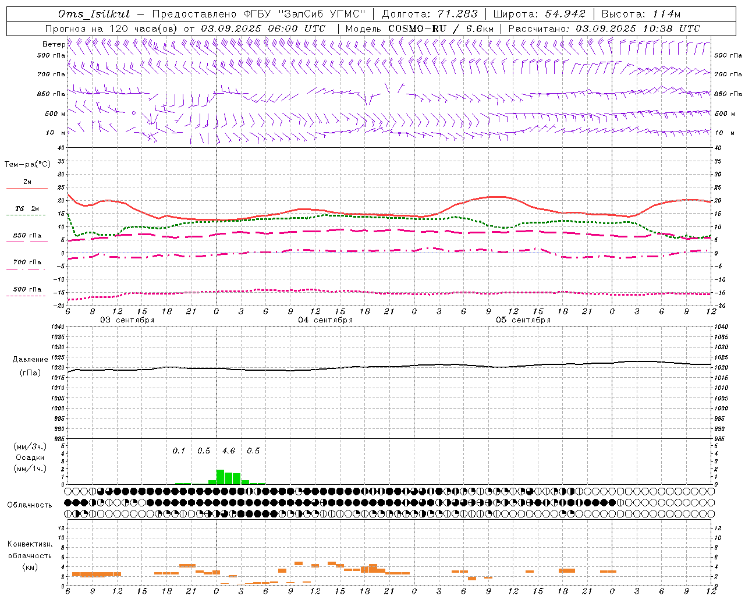Select the (км) unit under convective cloudiness

30,567
